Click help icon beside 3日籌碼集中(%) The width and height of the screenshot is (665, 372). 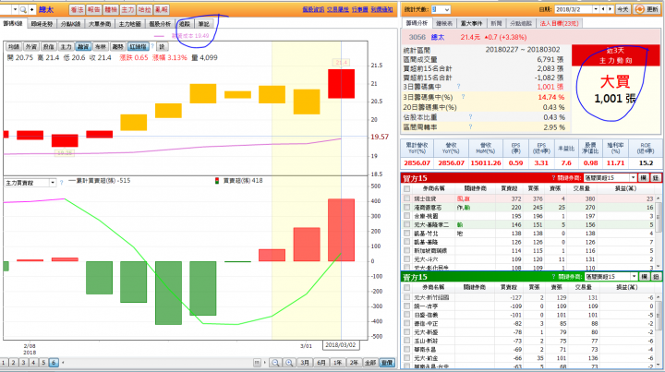point(463,97)
